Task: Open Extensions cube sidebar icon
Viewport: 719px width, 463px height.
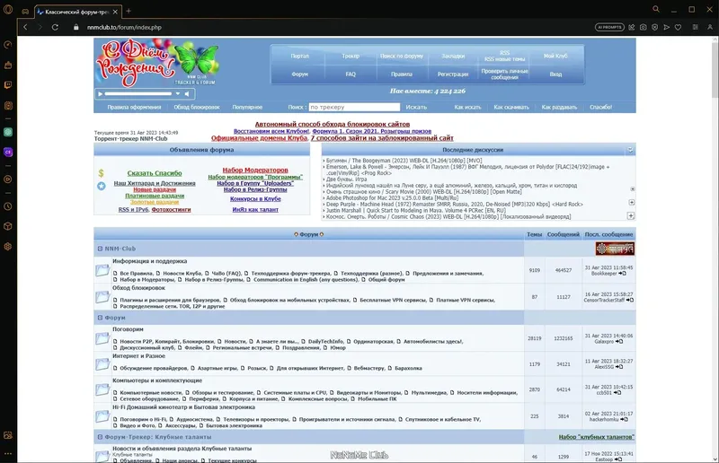Action: coord(8,226)
